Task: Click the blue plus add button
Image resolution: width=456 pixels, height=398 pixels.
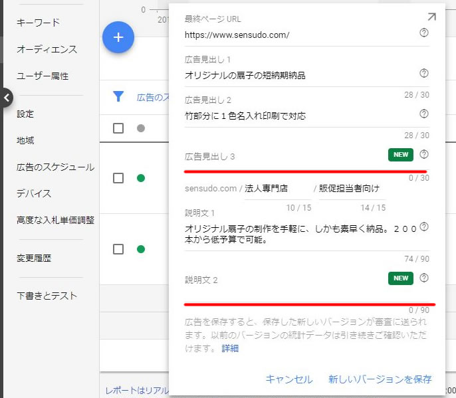Action: click(118, 37)
